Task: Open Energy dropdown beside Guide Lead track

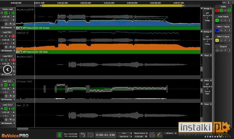Action: click(x=207, y=8)
